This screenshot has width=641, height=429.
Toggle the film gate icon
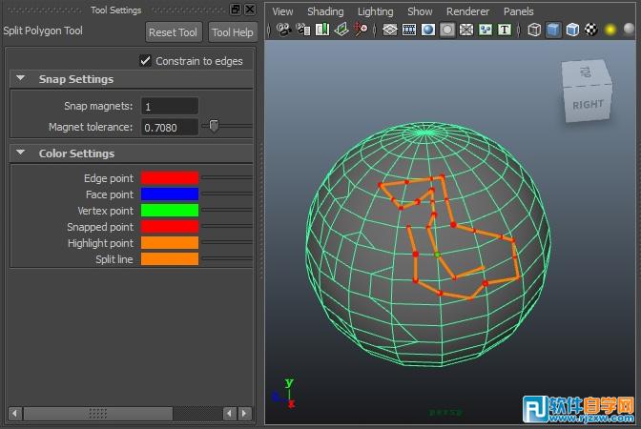click(409, 30)
